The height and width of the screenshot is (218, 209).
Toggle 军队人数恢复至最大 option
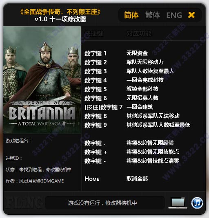tap(150, 71)
